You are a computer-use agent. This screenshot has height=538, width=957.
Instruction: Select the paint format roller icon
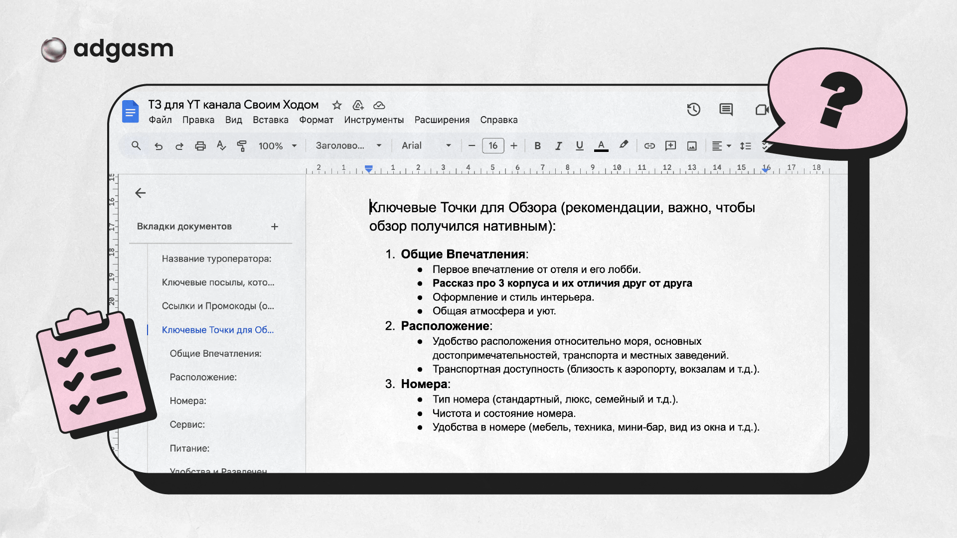(242, 146)
